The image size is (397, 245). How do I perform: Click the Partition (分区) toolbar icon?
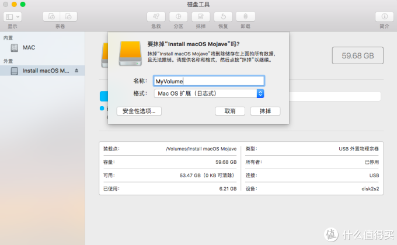pos(178,17)
